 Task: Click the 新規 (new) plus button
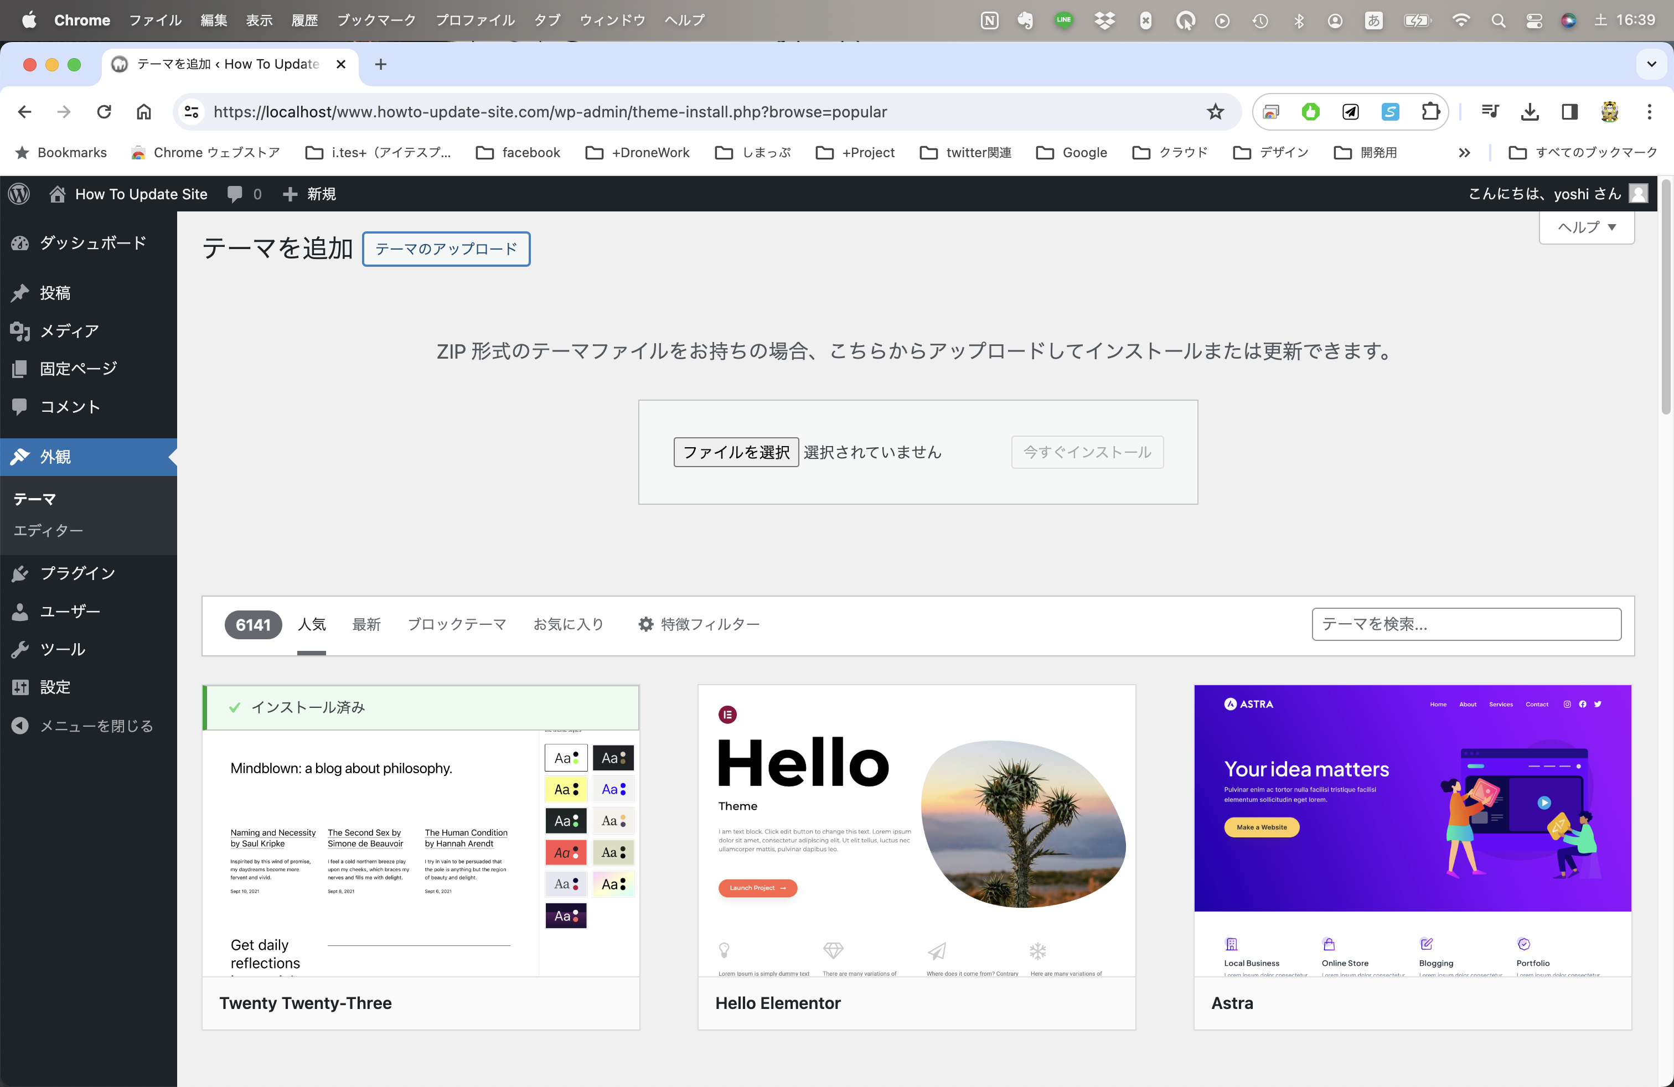point(309,194)
